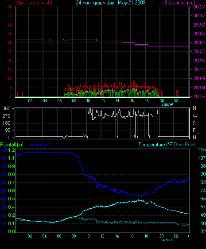
Task: Select the blue 30 on the humidity axis
Action: click(4, 207)
